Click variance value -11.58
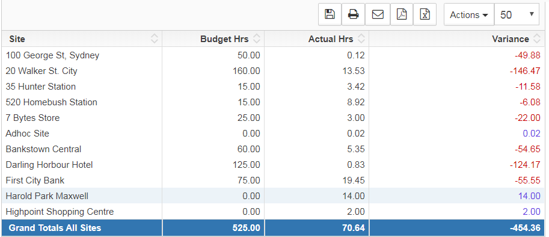 click(527, 87)
